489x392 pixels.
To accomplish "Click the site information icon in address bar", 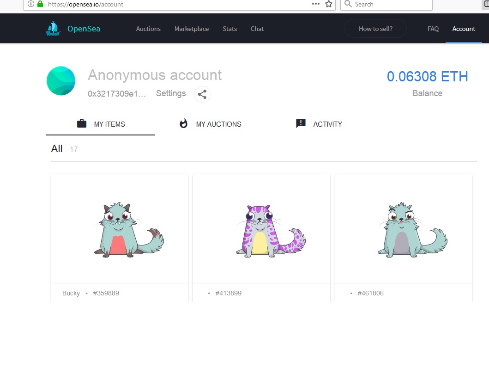I will pos(31,4).
